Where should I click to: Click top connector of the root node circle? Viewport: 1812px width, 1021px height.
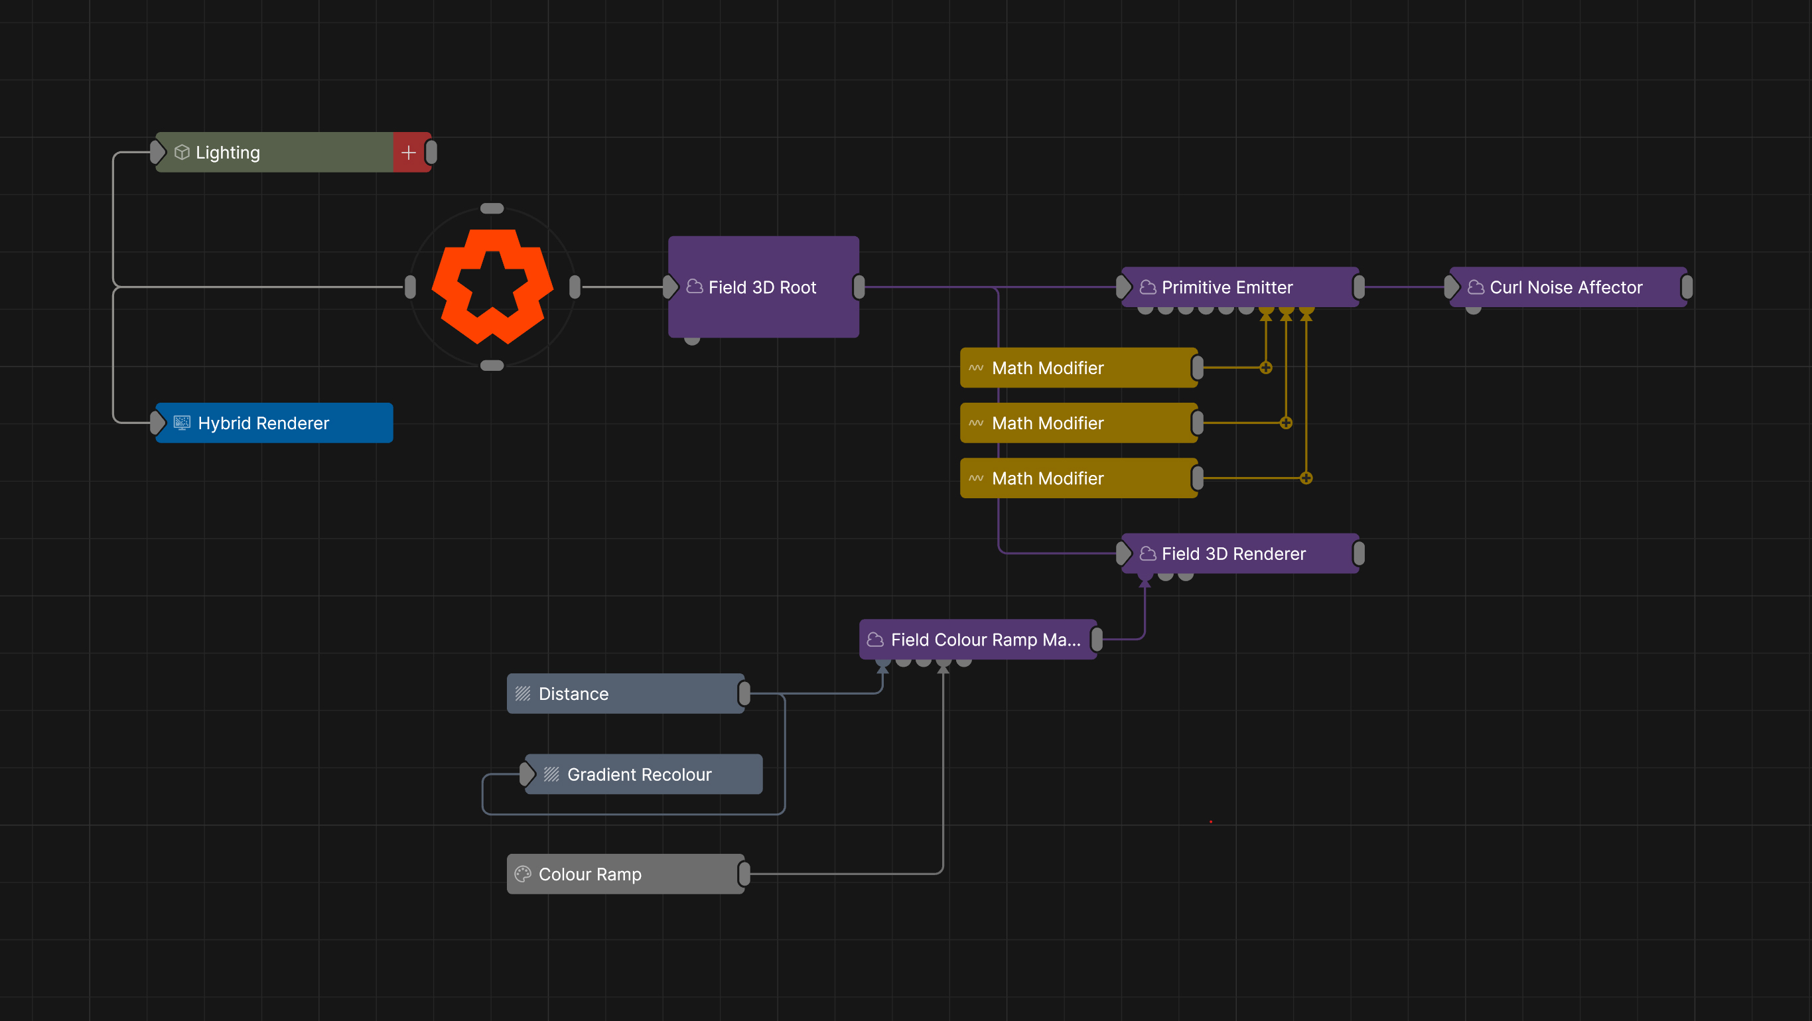(492, 208)
